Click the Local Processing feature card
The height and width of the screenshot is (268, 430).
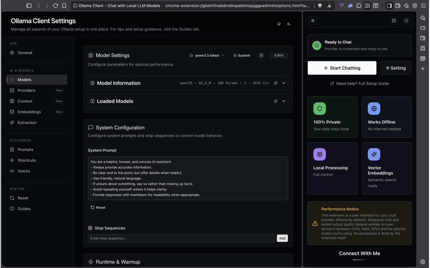[332, 168]
